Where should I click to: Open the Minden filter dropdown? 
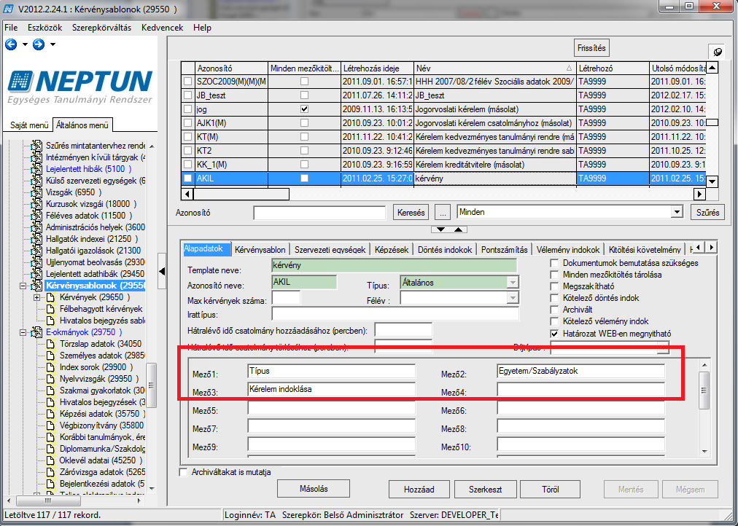[x=677, y=212]
